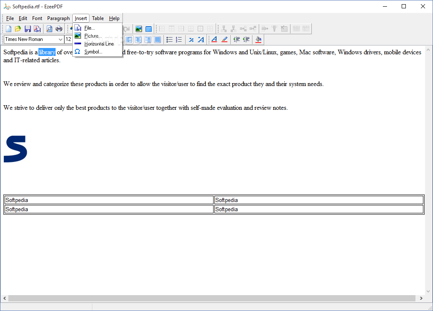This screenshot has height=311, width=433.
Task: Open the Paragraph menu
Action: (x=58, y=18)
